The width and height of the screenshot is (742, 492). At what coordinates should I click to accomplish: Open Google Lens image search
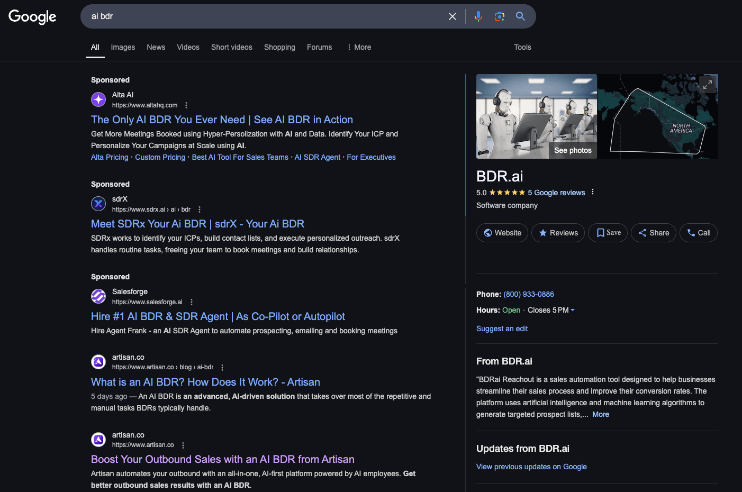499,16
